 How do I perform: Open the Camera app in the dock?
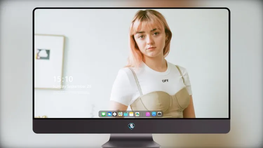[x=160, y=114]
